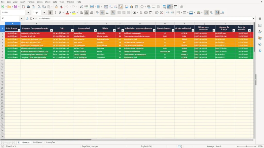This screenshot has width=264, height=148.
Task: Insert a comment
Action: [154, 7]
